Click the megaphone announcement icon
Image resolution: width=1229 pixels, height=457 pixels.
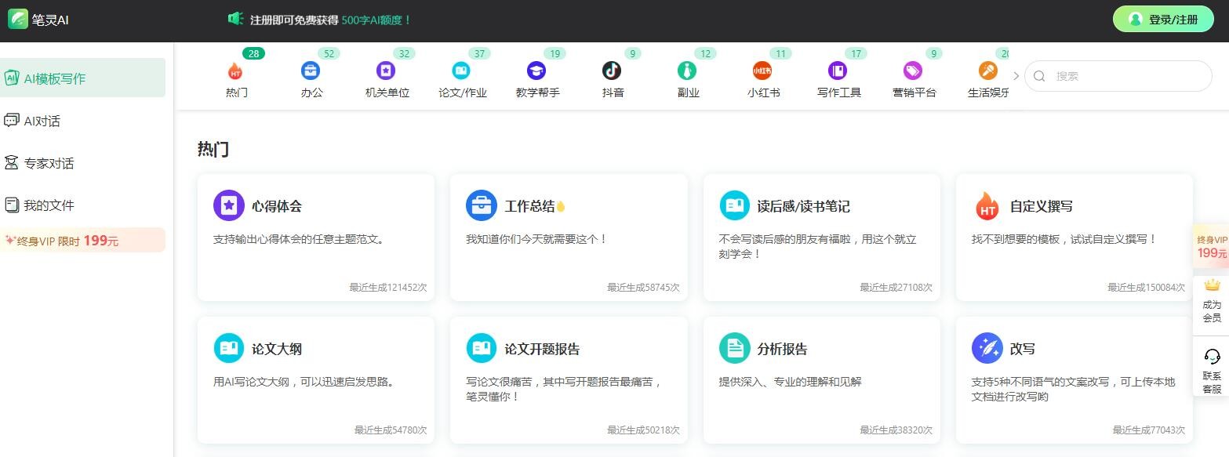click(235, 19)
